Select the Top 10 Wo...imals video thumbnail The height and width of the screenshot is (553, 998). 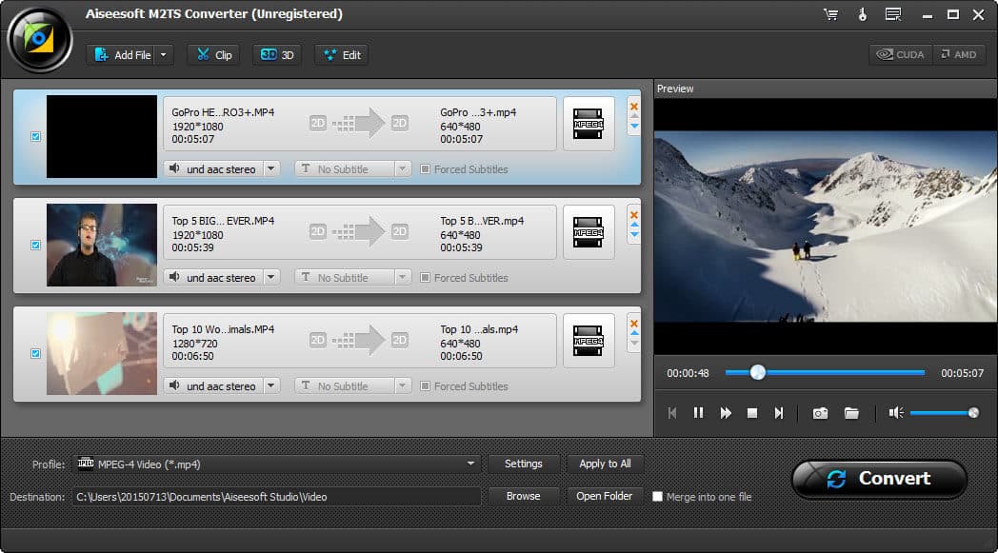point(102,353)
